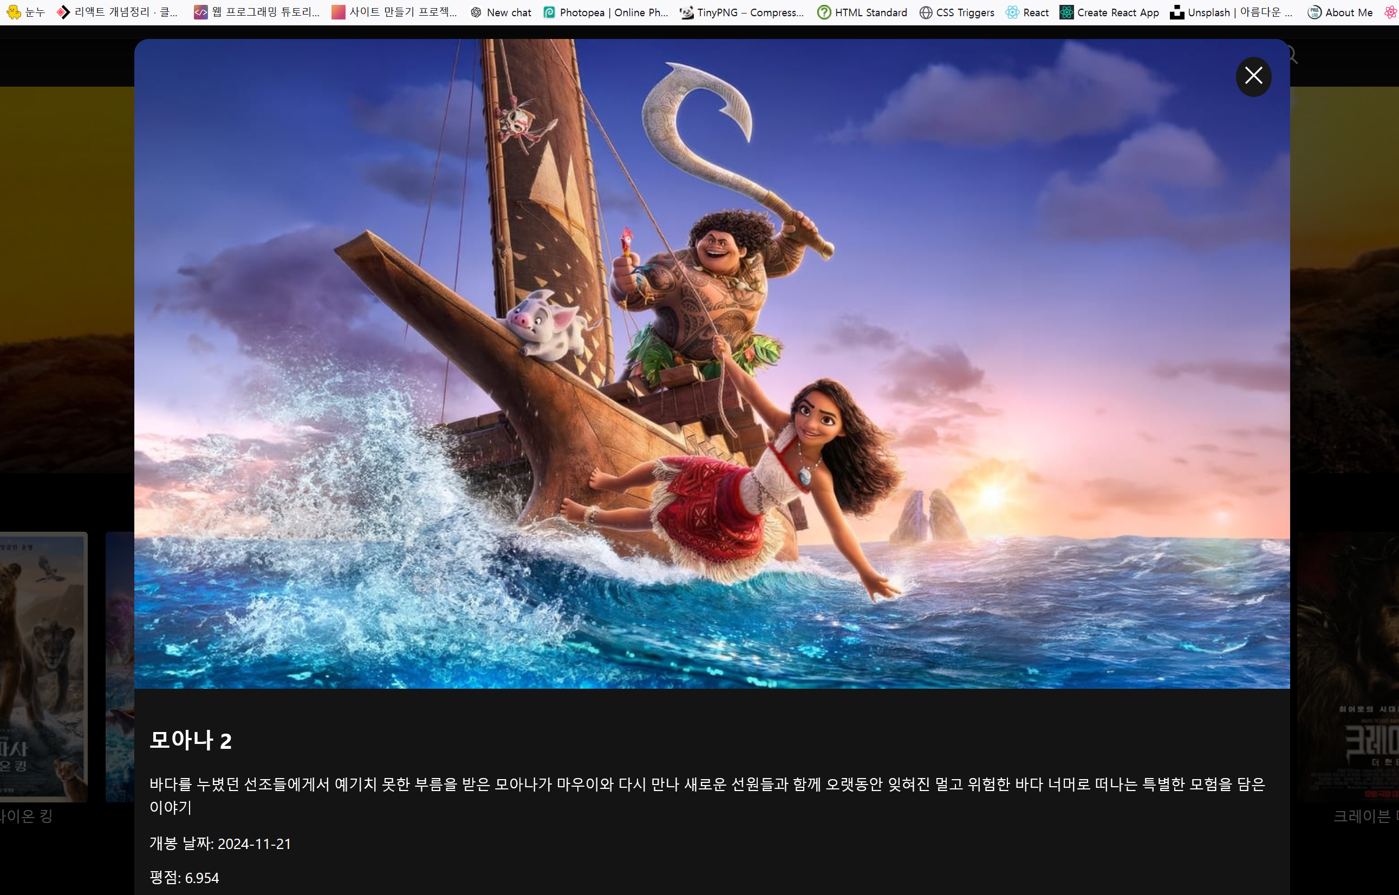Click the 모아나 2 title heading

(x=191, y=740)
